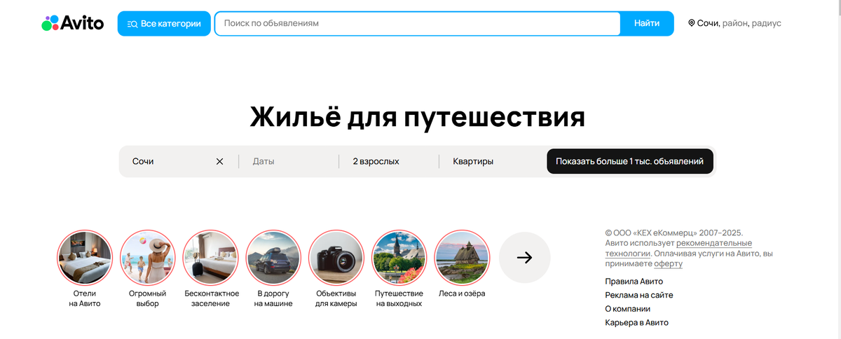Open the Реклама на сайте link
841x339 pixels.
tap(638, 295)
